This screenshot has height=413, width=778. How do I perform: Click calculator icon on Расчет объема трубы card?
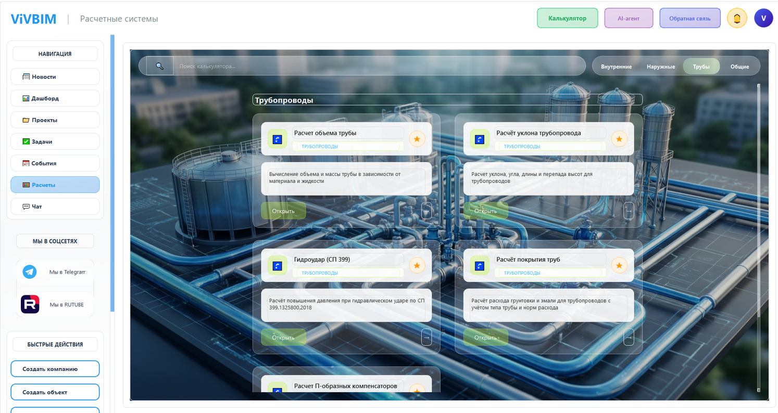[277, 139]
